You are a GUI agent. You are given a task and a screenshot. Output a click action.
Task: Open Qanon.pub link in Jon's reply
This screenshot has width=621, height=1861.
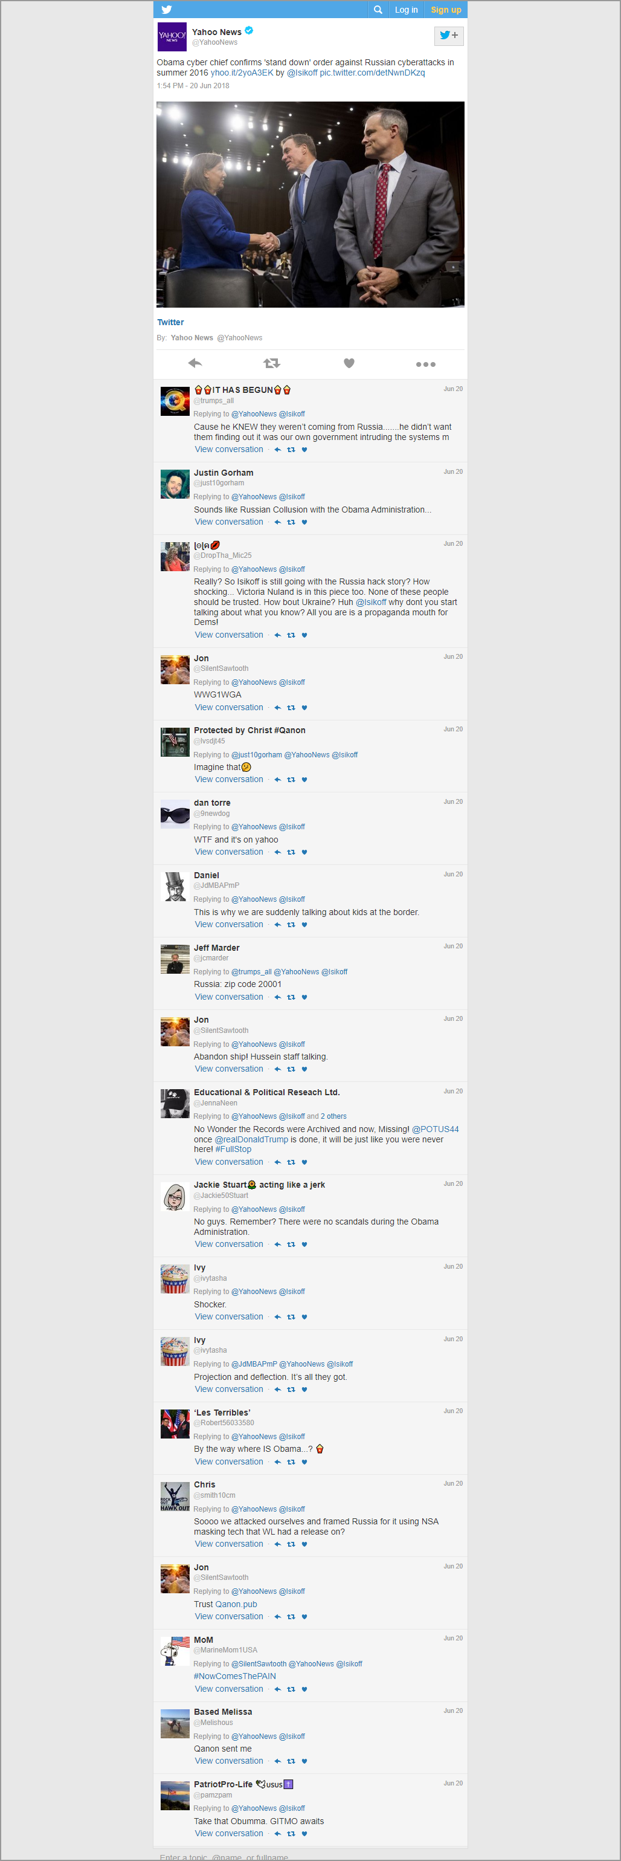point(236,1604)
